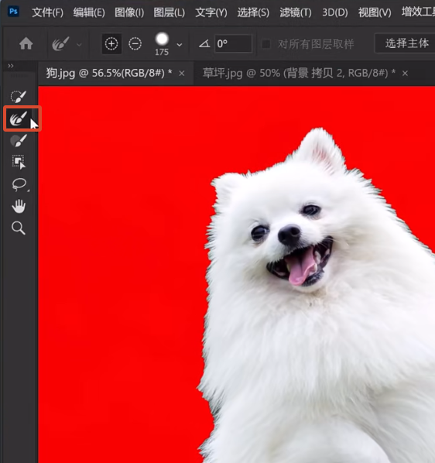Click the angle field showing 0°
This screenshot has height=463, width=435.
(234, 43)
